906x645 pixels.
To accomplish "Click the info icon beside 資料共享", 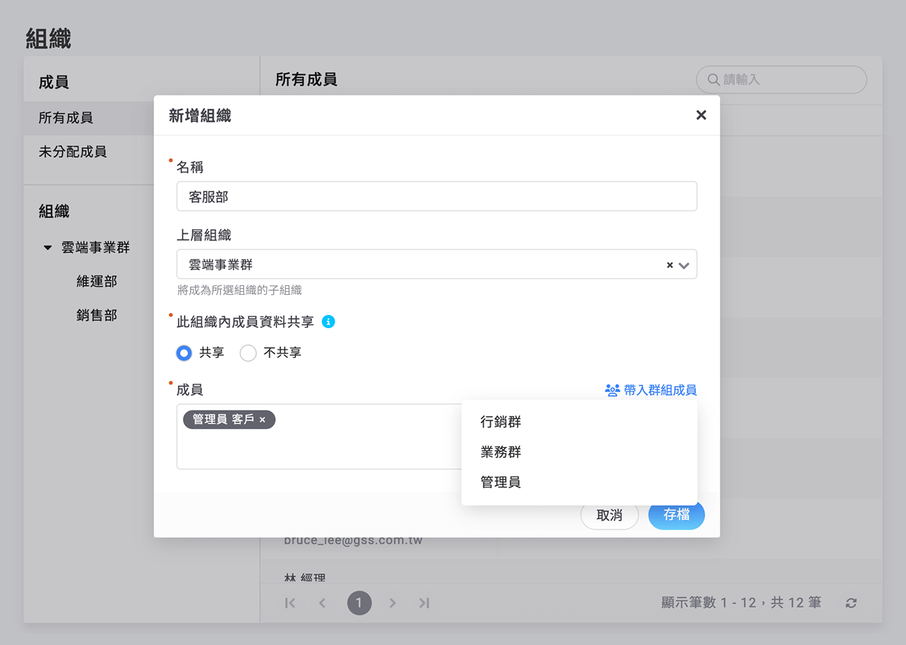I will [328, 322].
